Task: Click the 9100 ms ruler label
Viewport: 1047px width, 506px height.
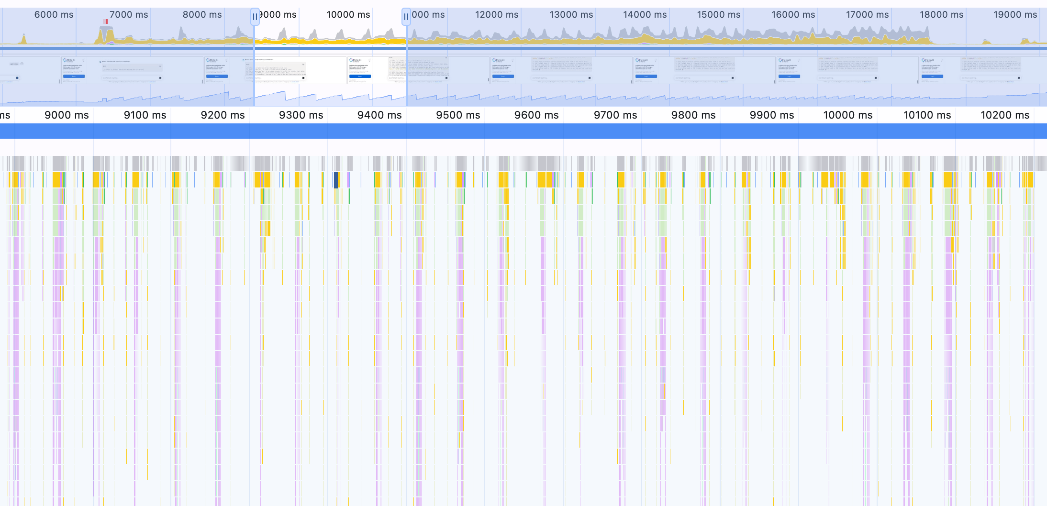Action: pyautogui.click(x=145, y=115)
